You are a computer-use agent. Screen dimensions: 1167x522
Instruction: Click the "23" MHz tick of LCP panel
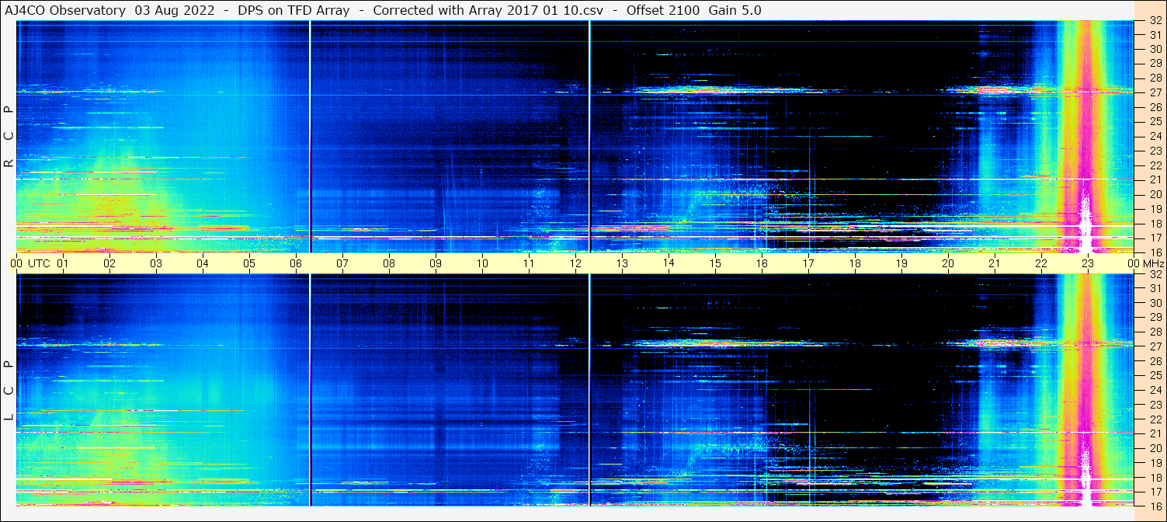1155,405
